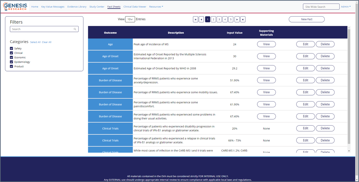Viewport: 359px width, 182px height.
Task: Click the Description column header
Action: (176, 33)
